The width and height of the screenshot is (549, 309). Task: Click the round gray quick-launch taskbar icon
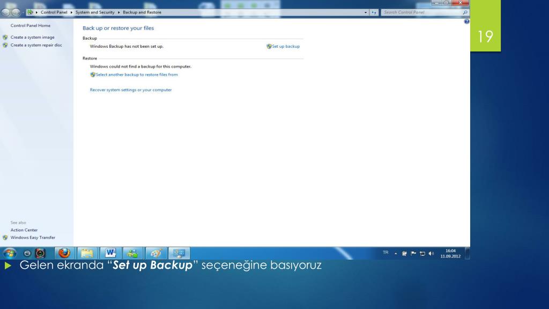(x=27, y=253)
